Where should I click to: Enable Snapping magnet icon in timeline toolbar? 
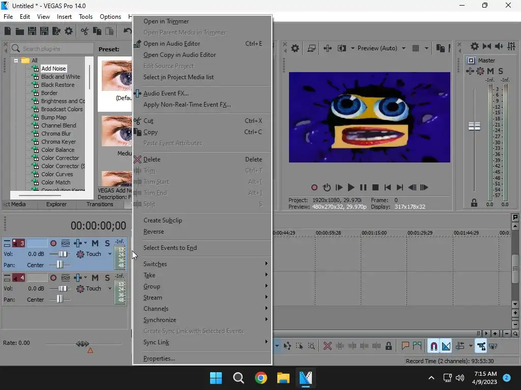pos(433,346)
